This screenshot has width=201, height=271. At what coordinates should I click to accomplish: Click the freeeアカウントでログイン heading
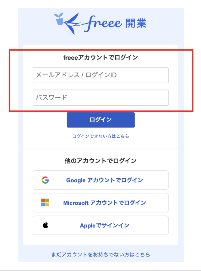point(101,57)
